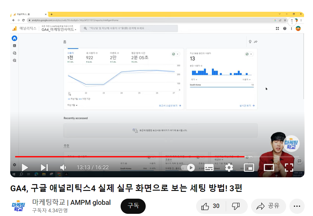Share the video via 공유 button
The width and height of the screenshot is (313, 216).
[268, 206]
